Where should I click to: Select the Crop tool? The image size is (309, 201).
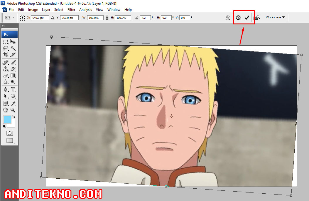[6, 55]
